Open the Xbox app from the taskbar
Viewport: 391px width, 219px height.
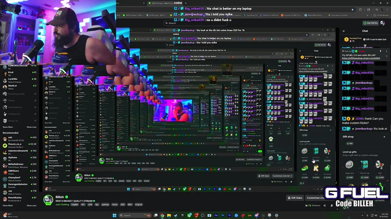coord(189,215)
